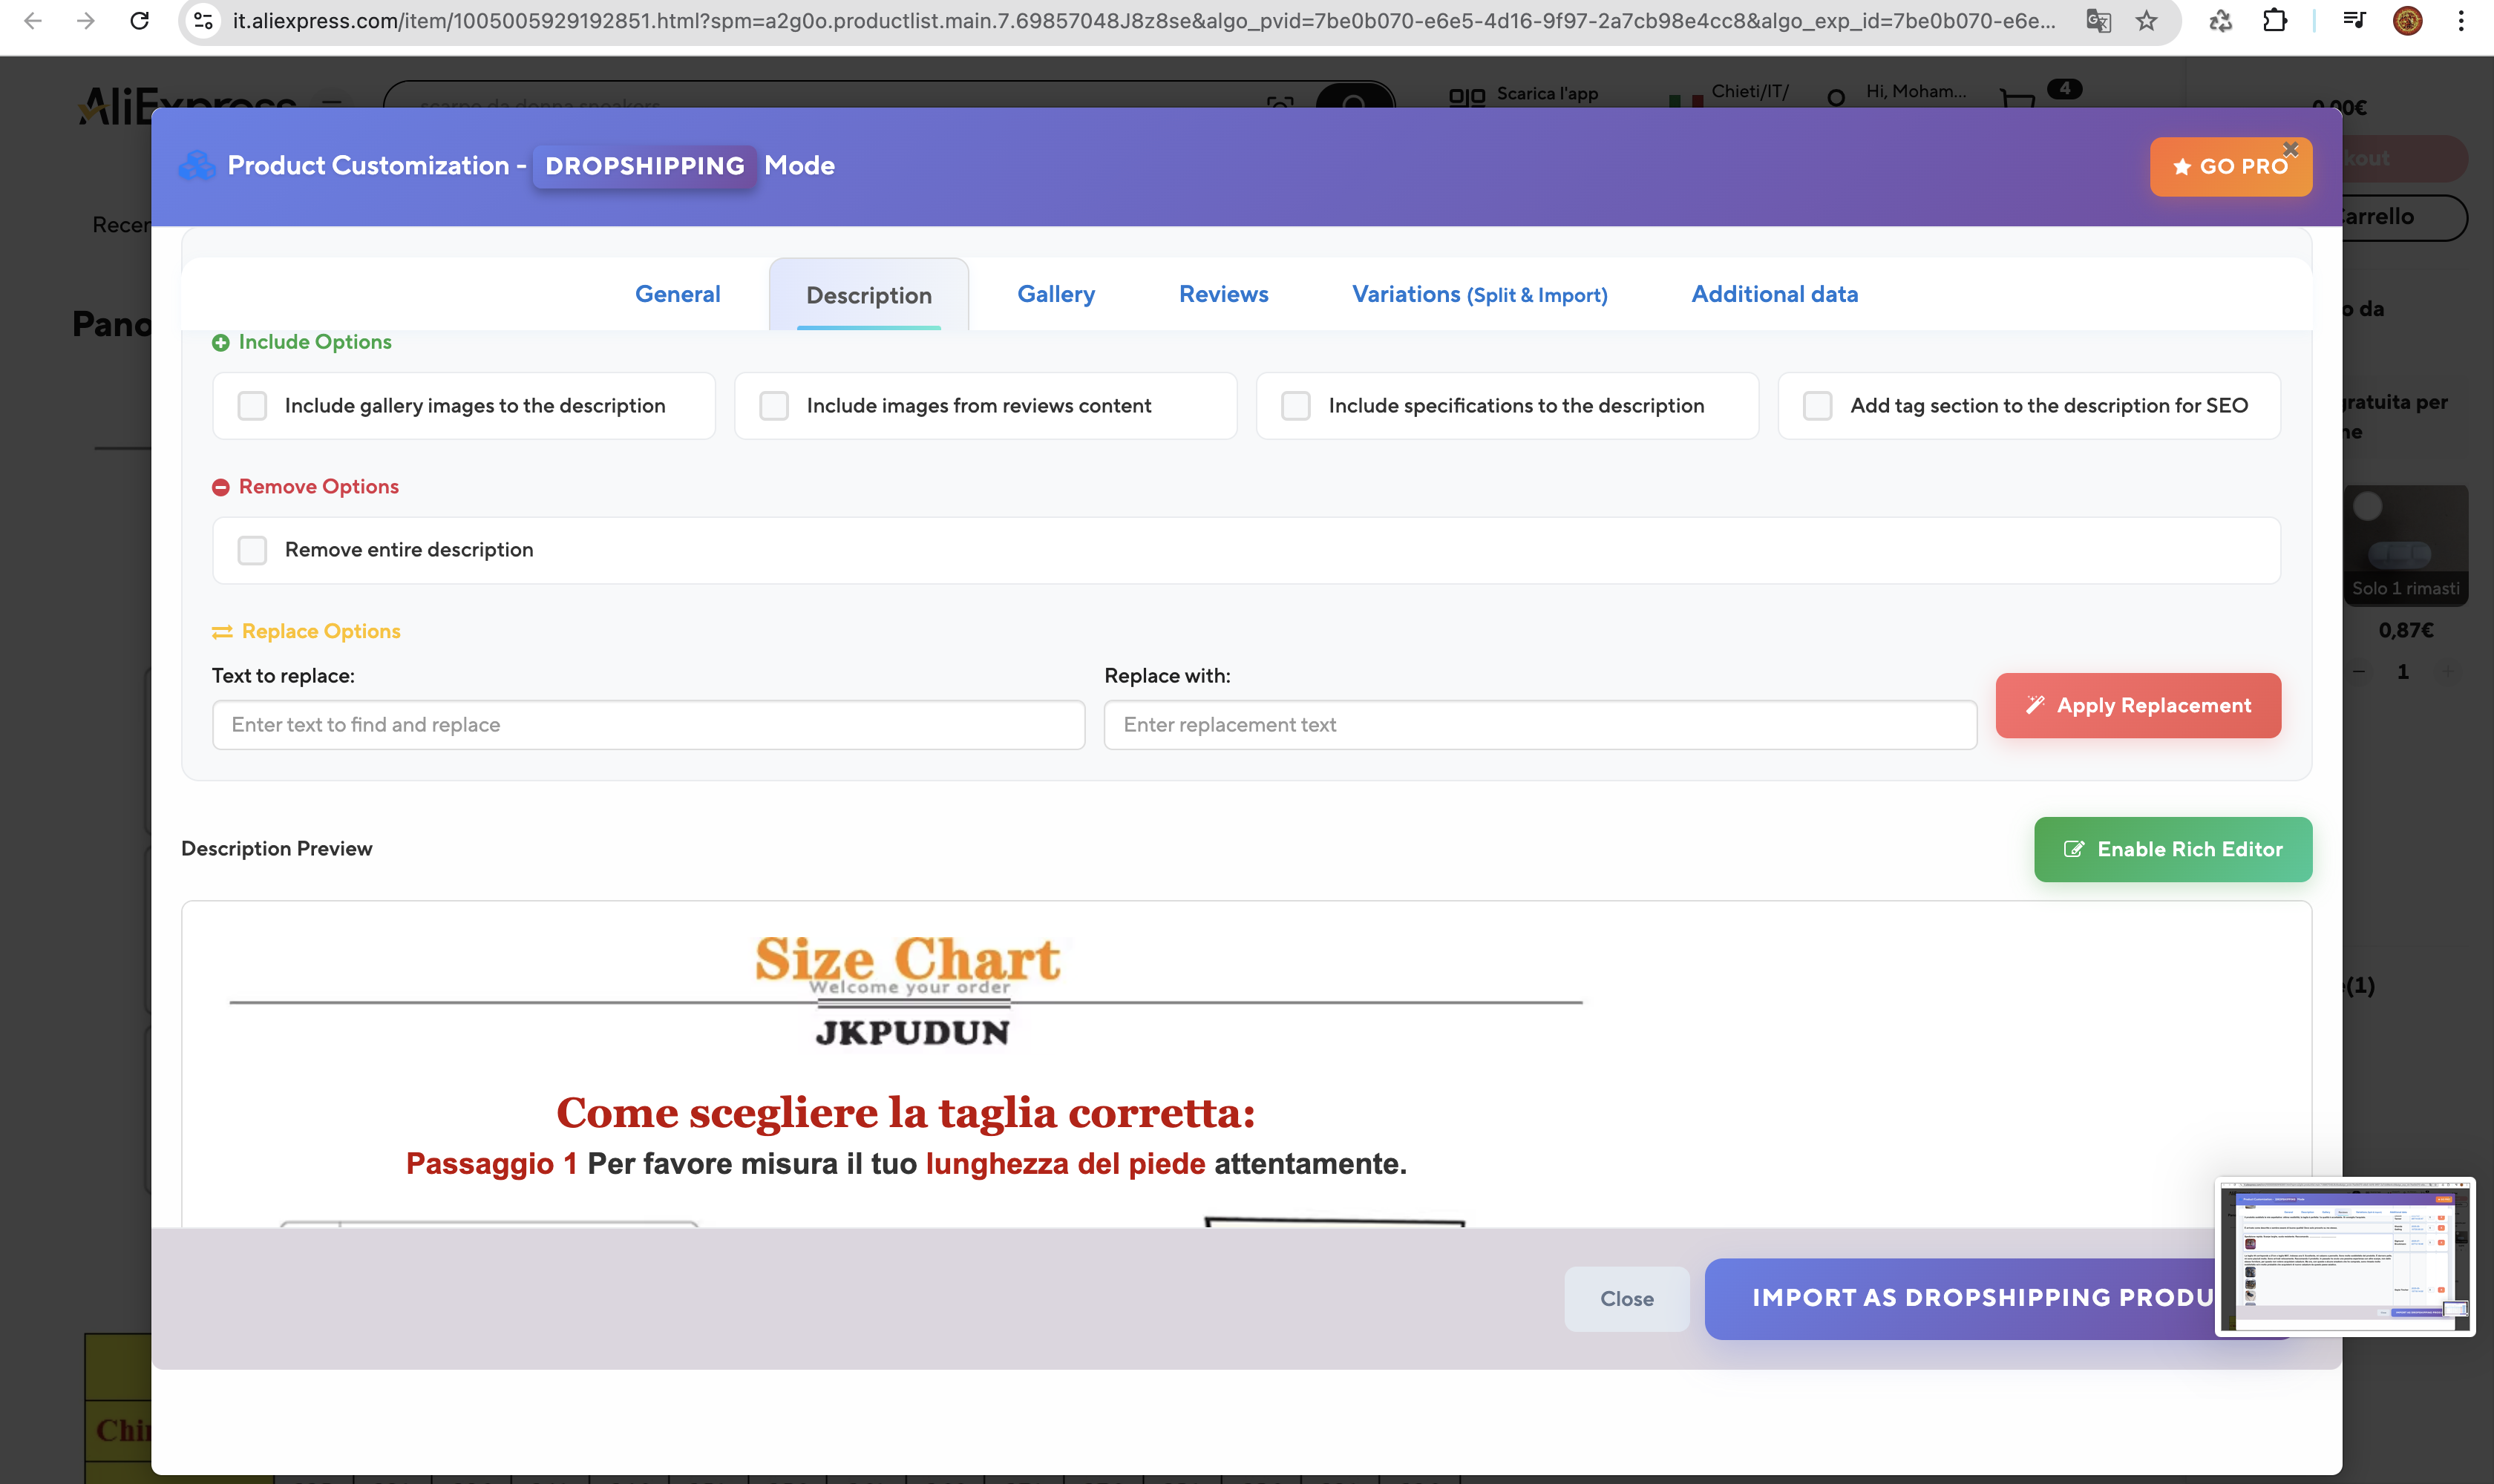Open site information icon in address bar
Viewport: 2494px width, 1484px height.
coord(203,20)
